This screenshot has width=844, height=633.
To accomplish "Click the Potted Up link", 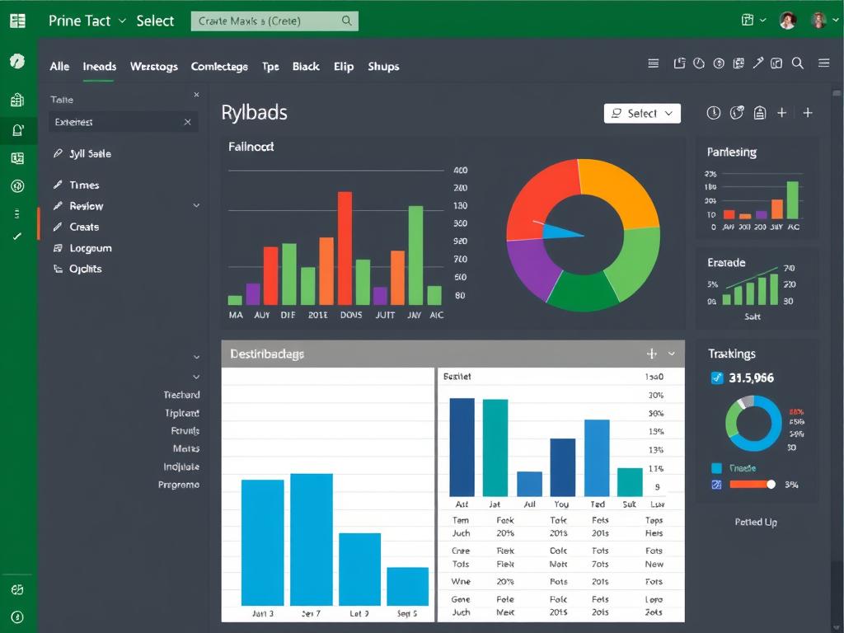I will click(x=756, y=522).
